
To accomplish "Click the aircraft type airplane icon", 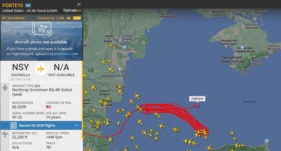I will 5,87.
